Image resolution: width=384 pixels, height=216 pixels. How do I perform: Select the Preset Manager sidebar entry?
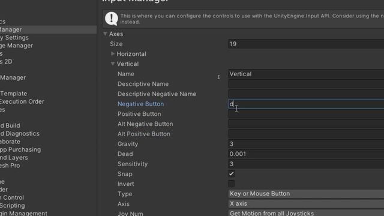coord(13,77)
